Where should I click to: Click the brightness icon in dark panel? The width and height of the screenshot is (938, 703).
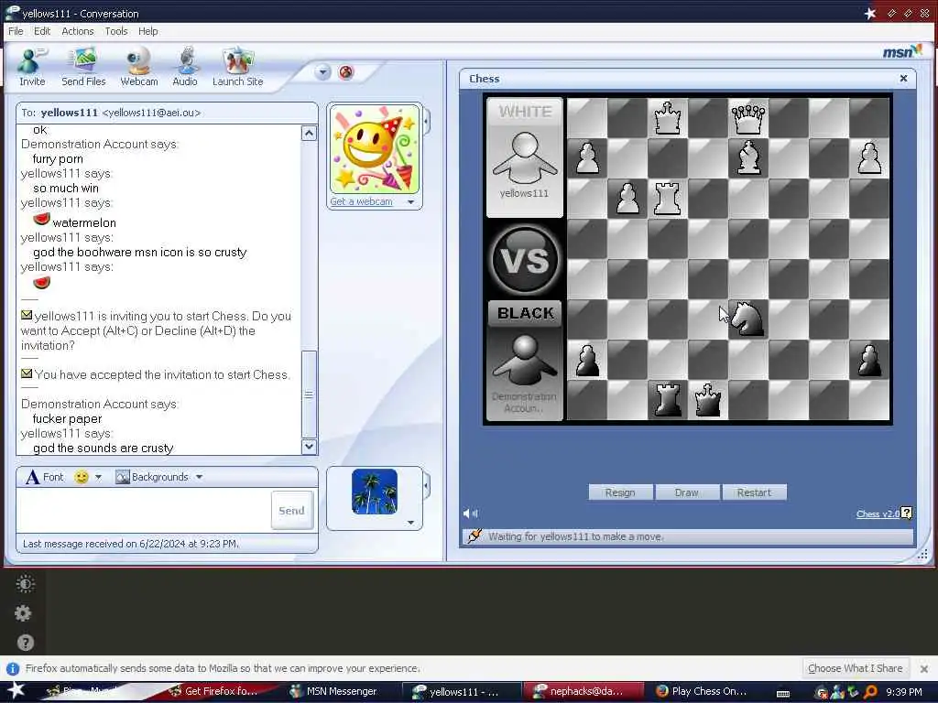[x=25, y=584]
